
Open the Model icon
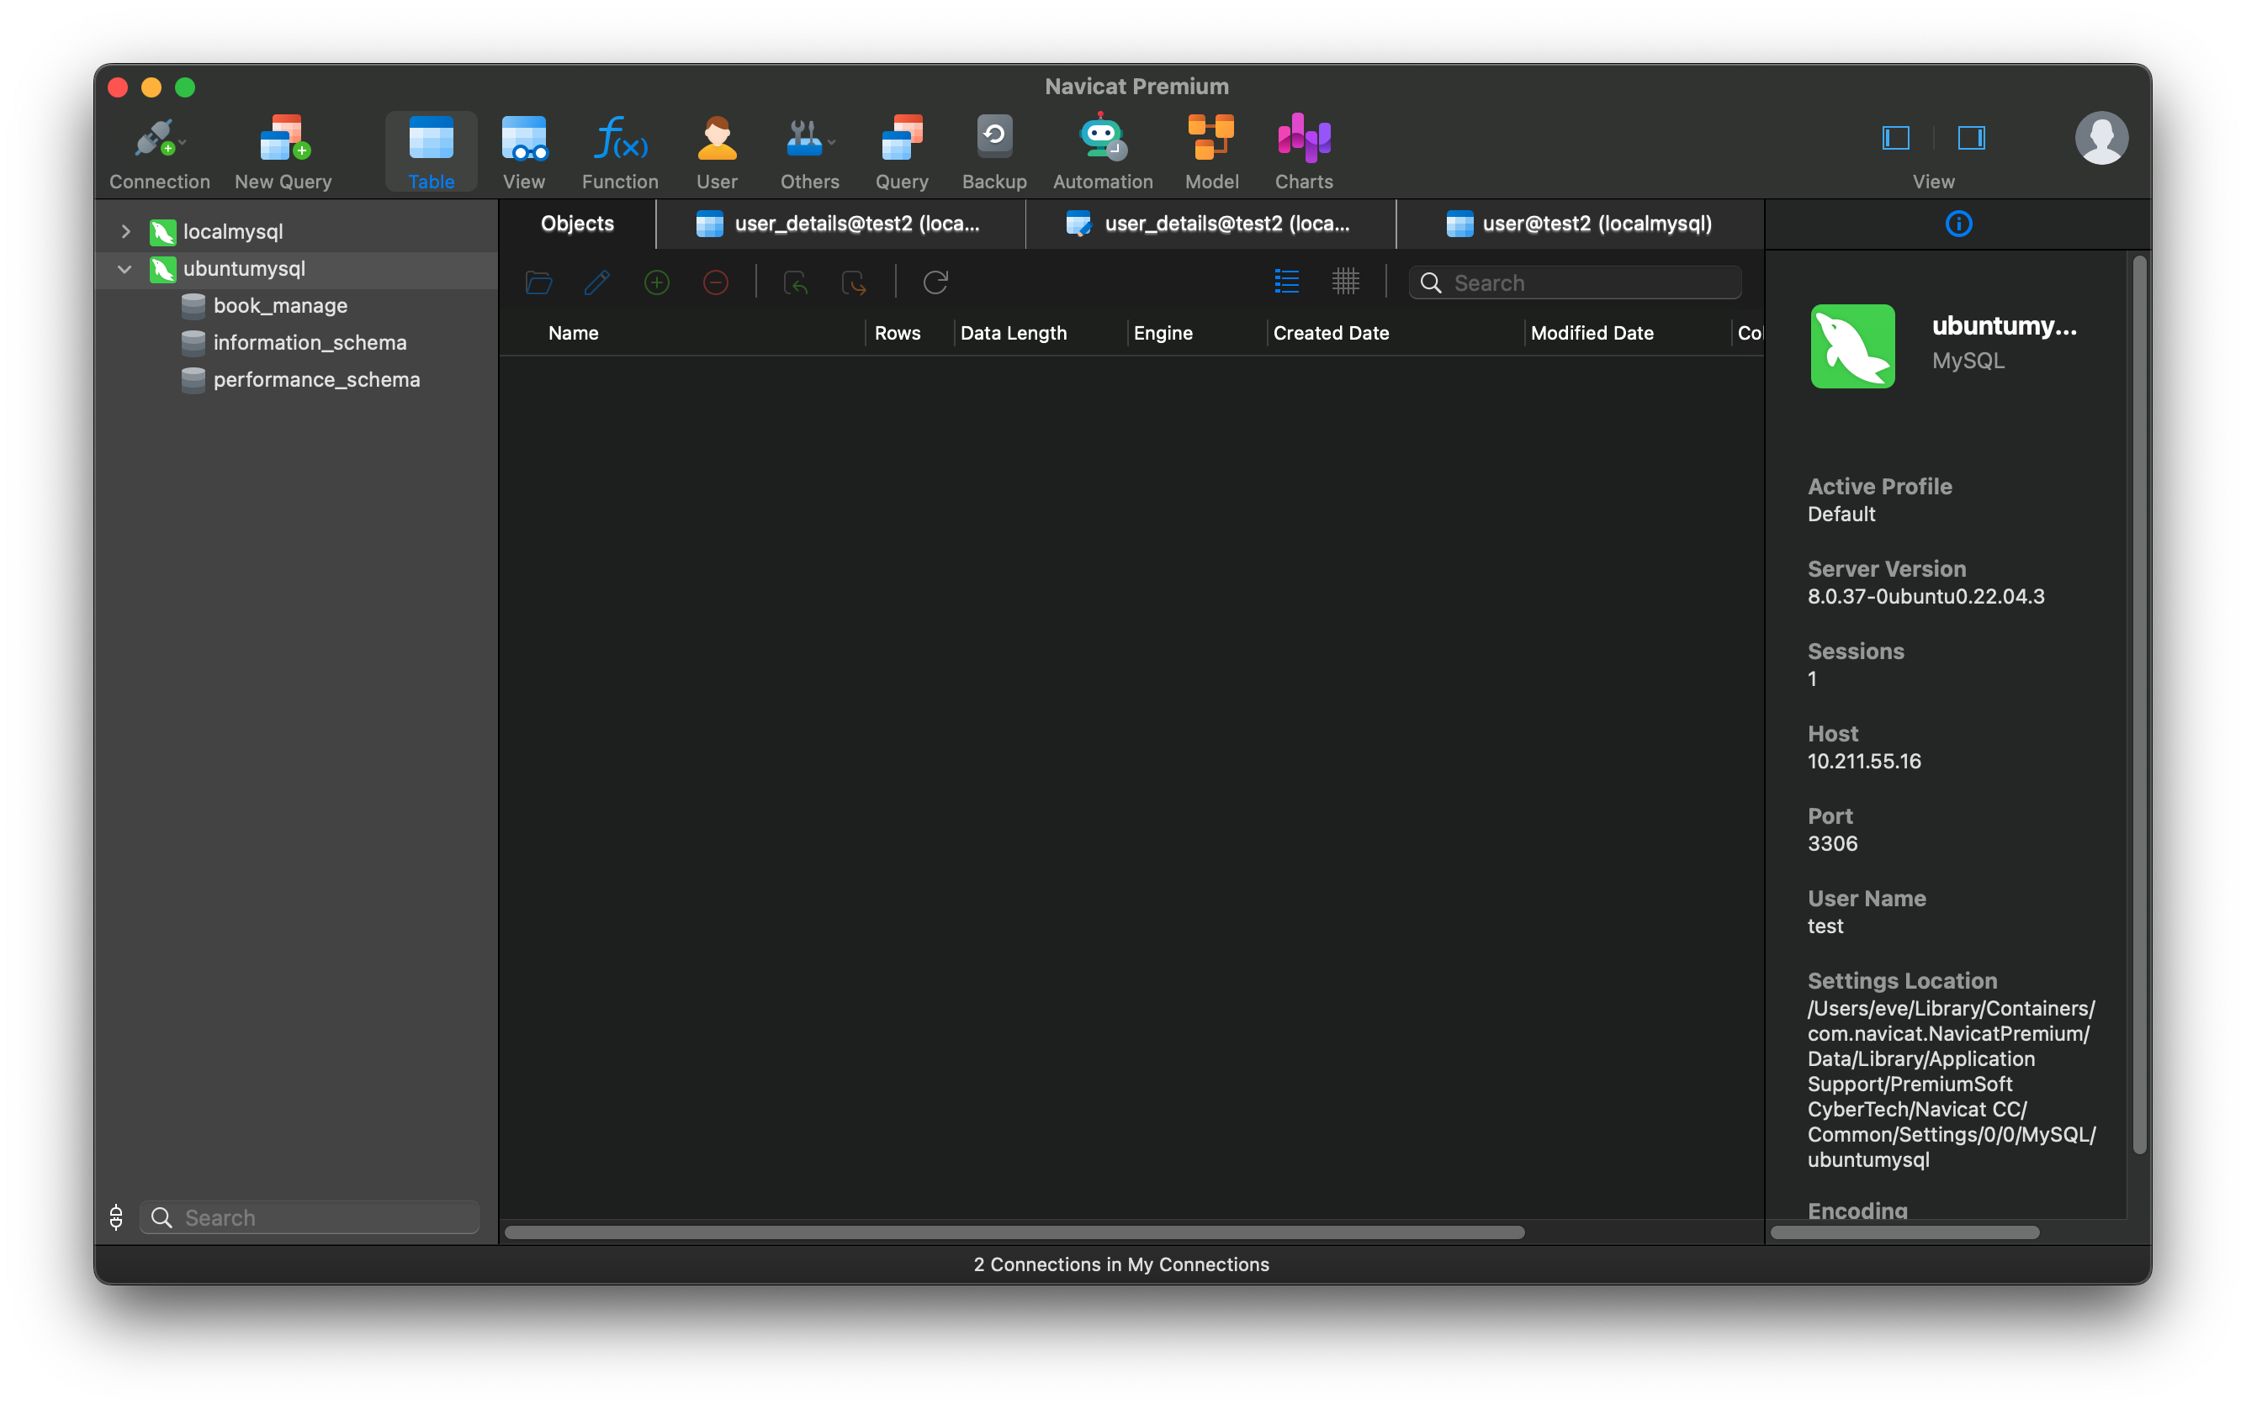tap(1211, 138)
